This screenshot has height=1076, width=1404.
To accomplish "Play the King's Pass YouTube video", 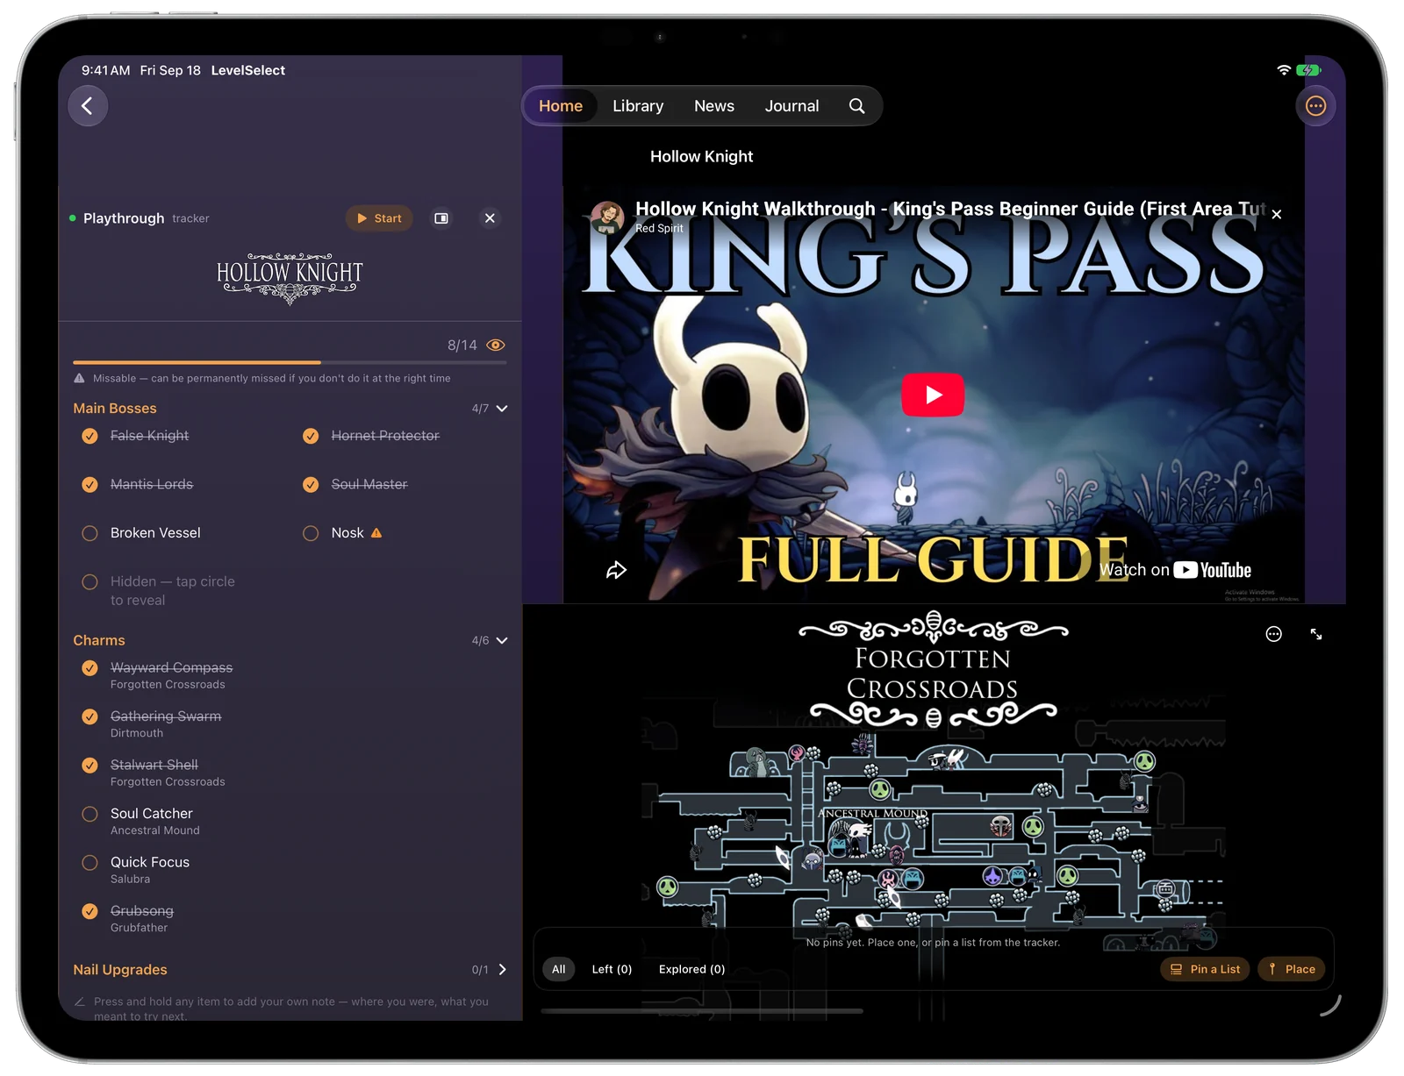I will pos(933,395).
